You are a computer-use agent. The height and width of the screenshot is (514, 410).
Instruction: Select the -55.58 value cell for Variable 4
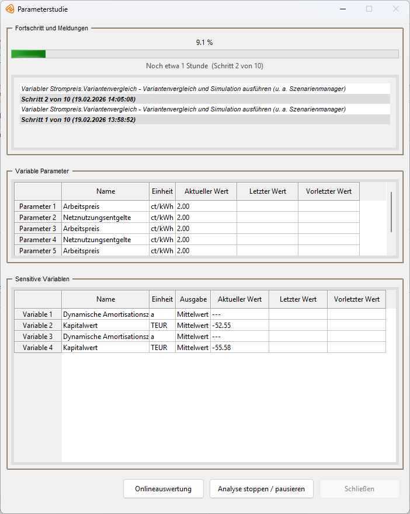pyautogui.click(x=239, y=348)
